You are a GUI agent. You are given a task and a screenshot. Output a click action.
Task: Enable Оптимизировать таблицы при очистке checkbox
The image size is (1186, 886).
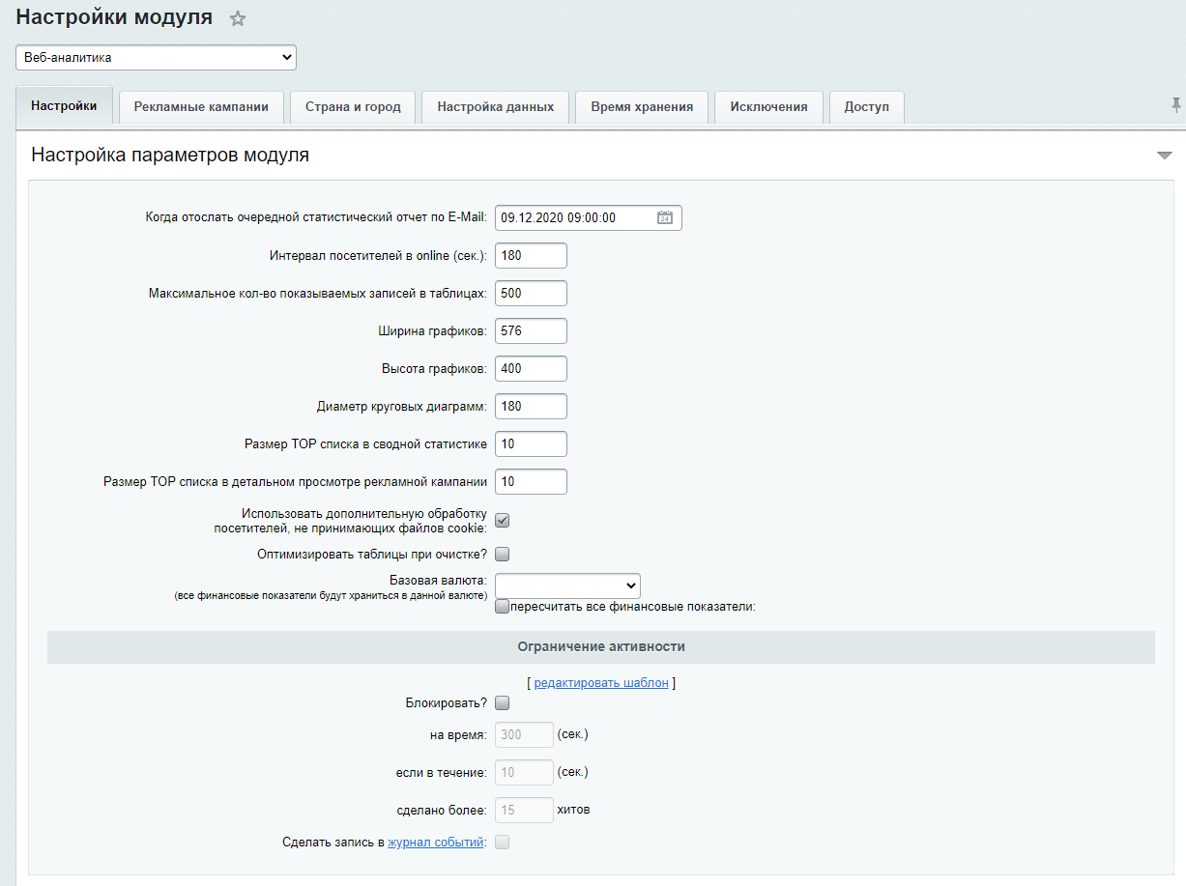503,555
